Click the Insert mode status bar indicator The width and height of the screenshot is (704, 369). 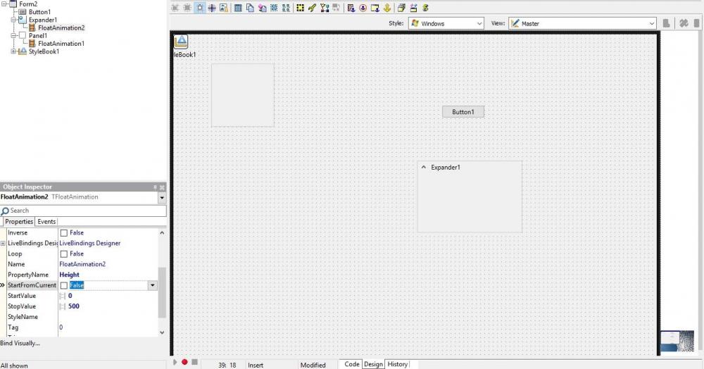pos(256,365)
